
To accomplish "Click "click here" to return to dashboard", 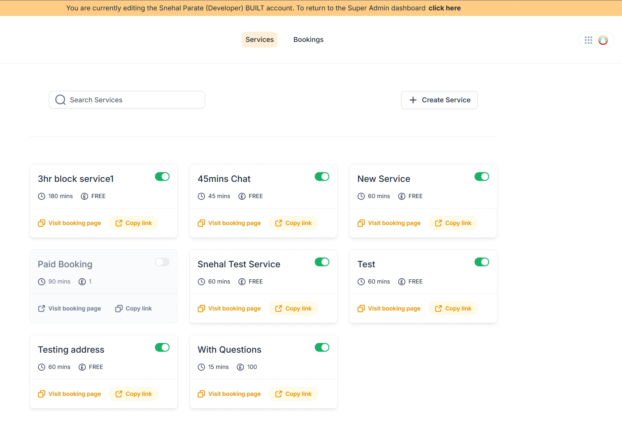I will point(444,8).
